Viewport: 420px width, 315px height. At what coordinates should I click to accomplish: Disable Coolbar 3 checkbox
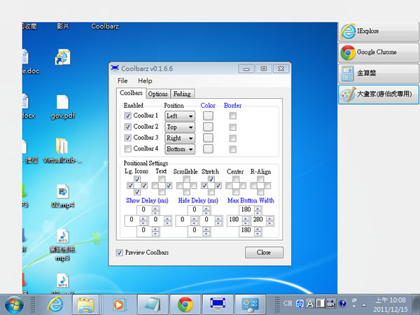pos(128,137)
